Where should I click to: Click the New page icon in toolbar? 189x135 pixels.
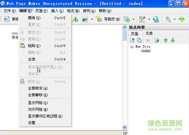(7, 19)
